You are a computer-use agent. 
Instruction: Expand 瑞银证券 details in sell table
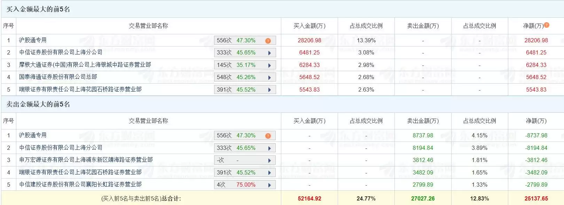click(x=269, y=173)
